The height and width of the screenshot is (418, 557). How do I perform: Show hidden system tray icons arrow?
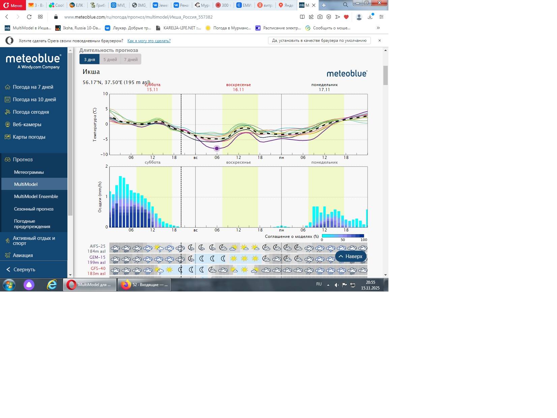click(x=328, y=285)
